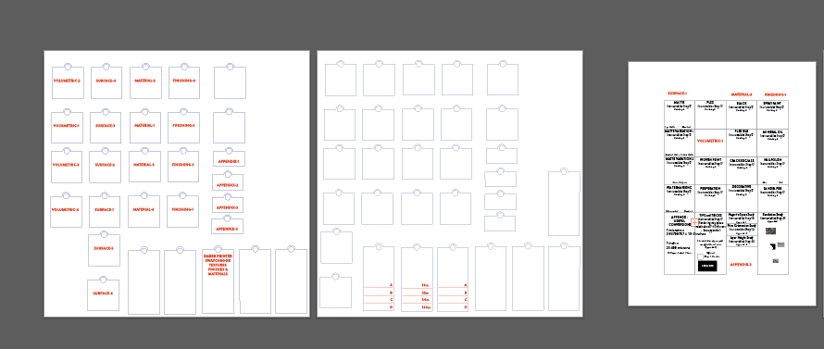Click the FINISHING-1 heading on right page
824x349 pixels.
tap(775, 95)
